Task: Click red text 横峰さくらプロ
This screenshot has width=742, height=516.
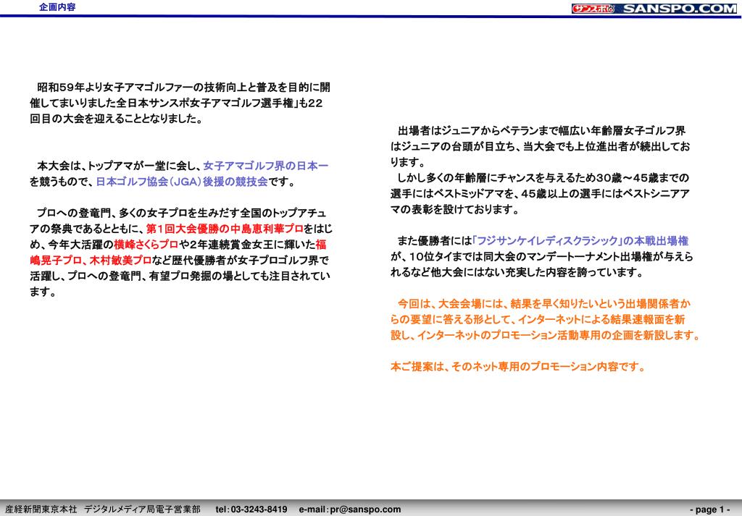Action: [146, 245]
